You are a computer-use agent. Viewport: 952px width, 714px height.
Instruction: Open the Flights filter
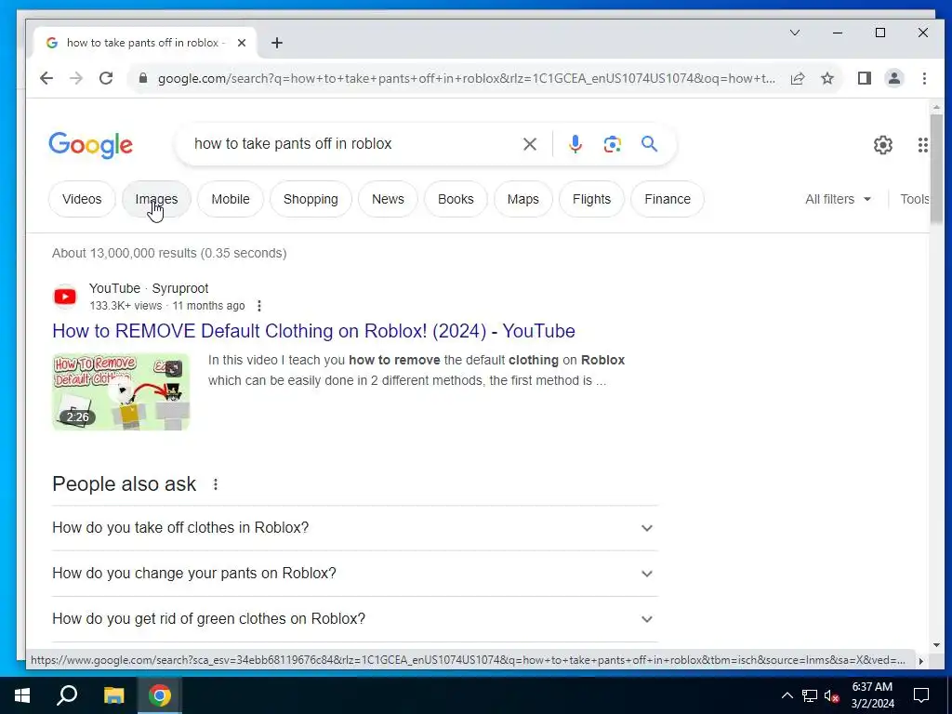point(591,199)
